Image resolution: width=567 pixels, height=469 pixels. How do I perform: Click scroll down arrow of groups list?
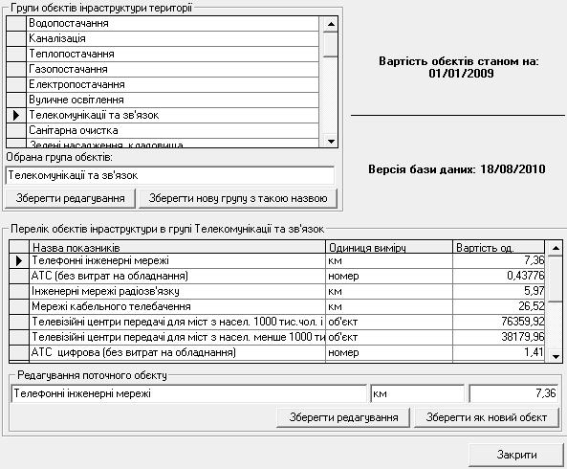[331, 141]
